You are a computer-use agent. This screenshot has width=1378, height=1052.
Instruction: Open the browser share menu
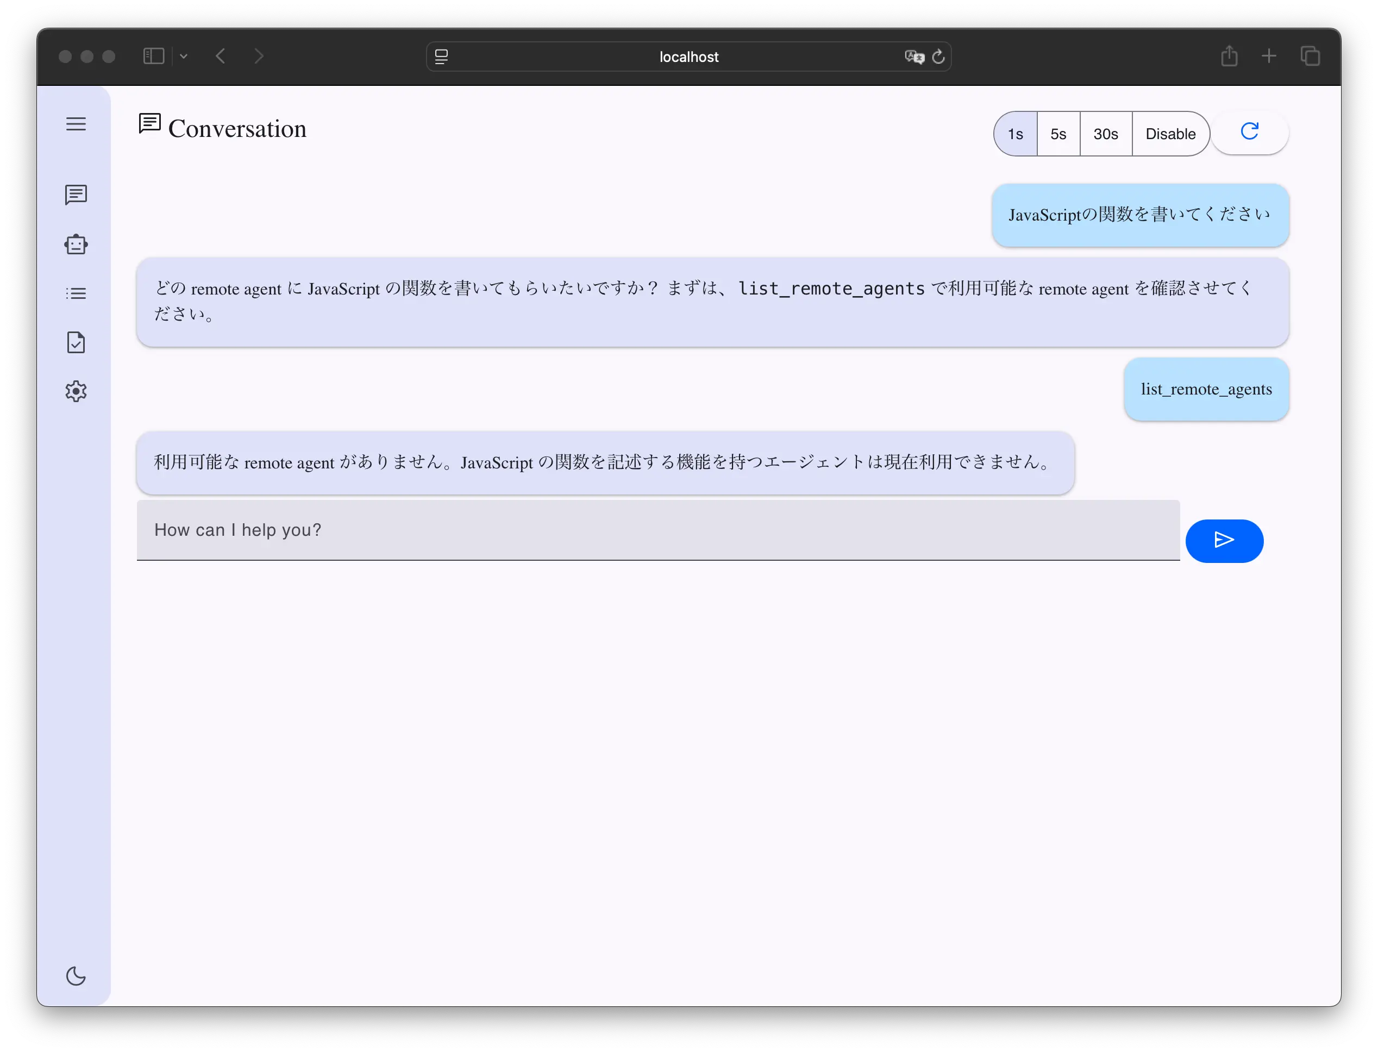[1229, 57]
